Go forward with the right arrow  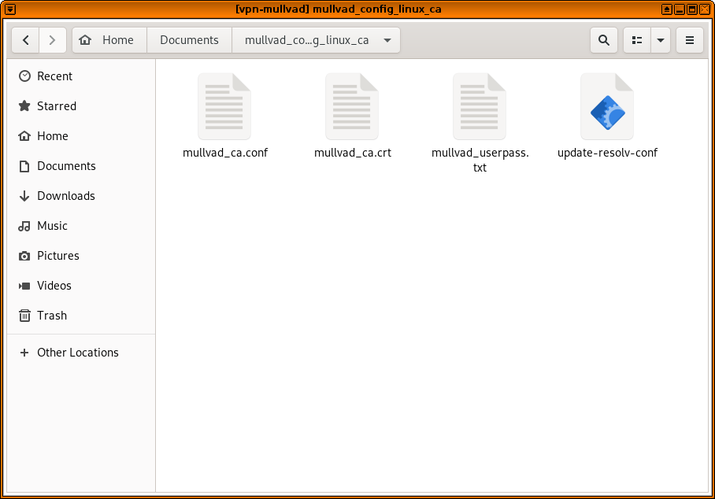pyautogui.click(x=53, y=40)
